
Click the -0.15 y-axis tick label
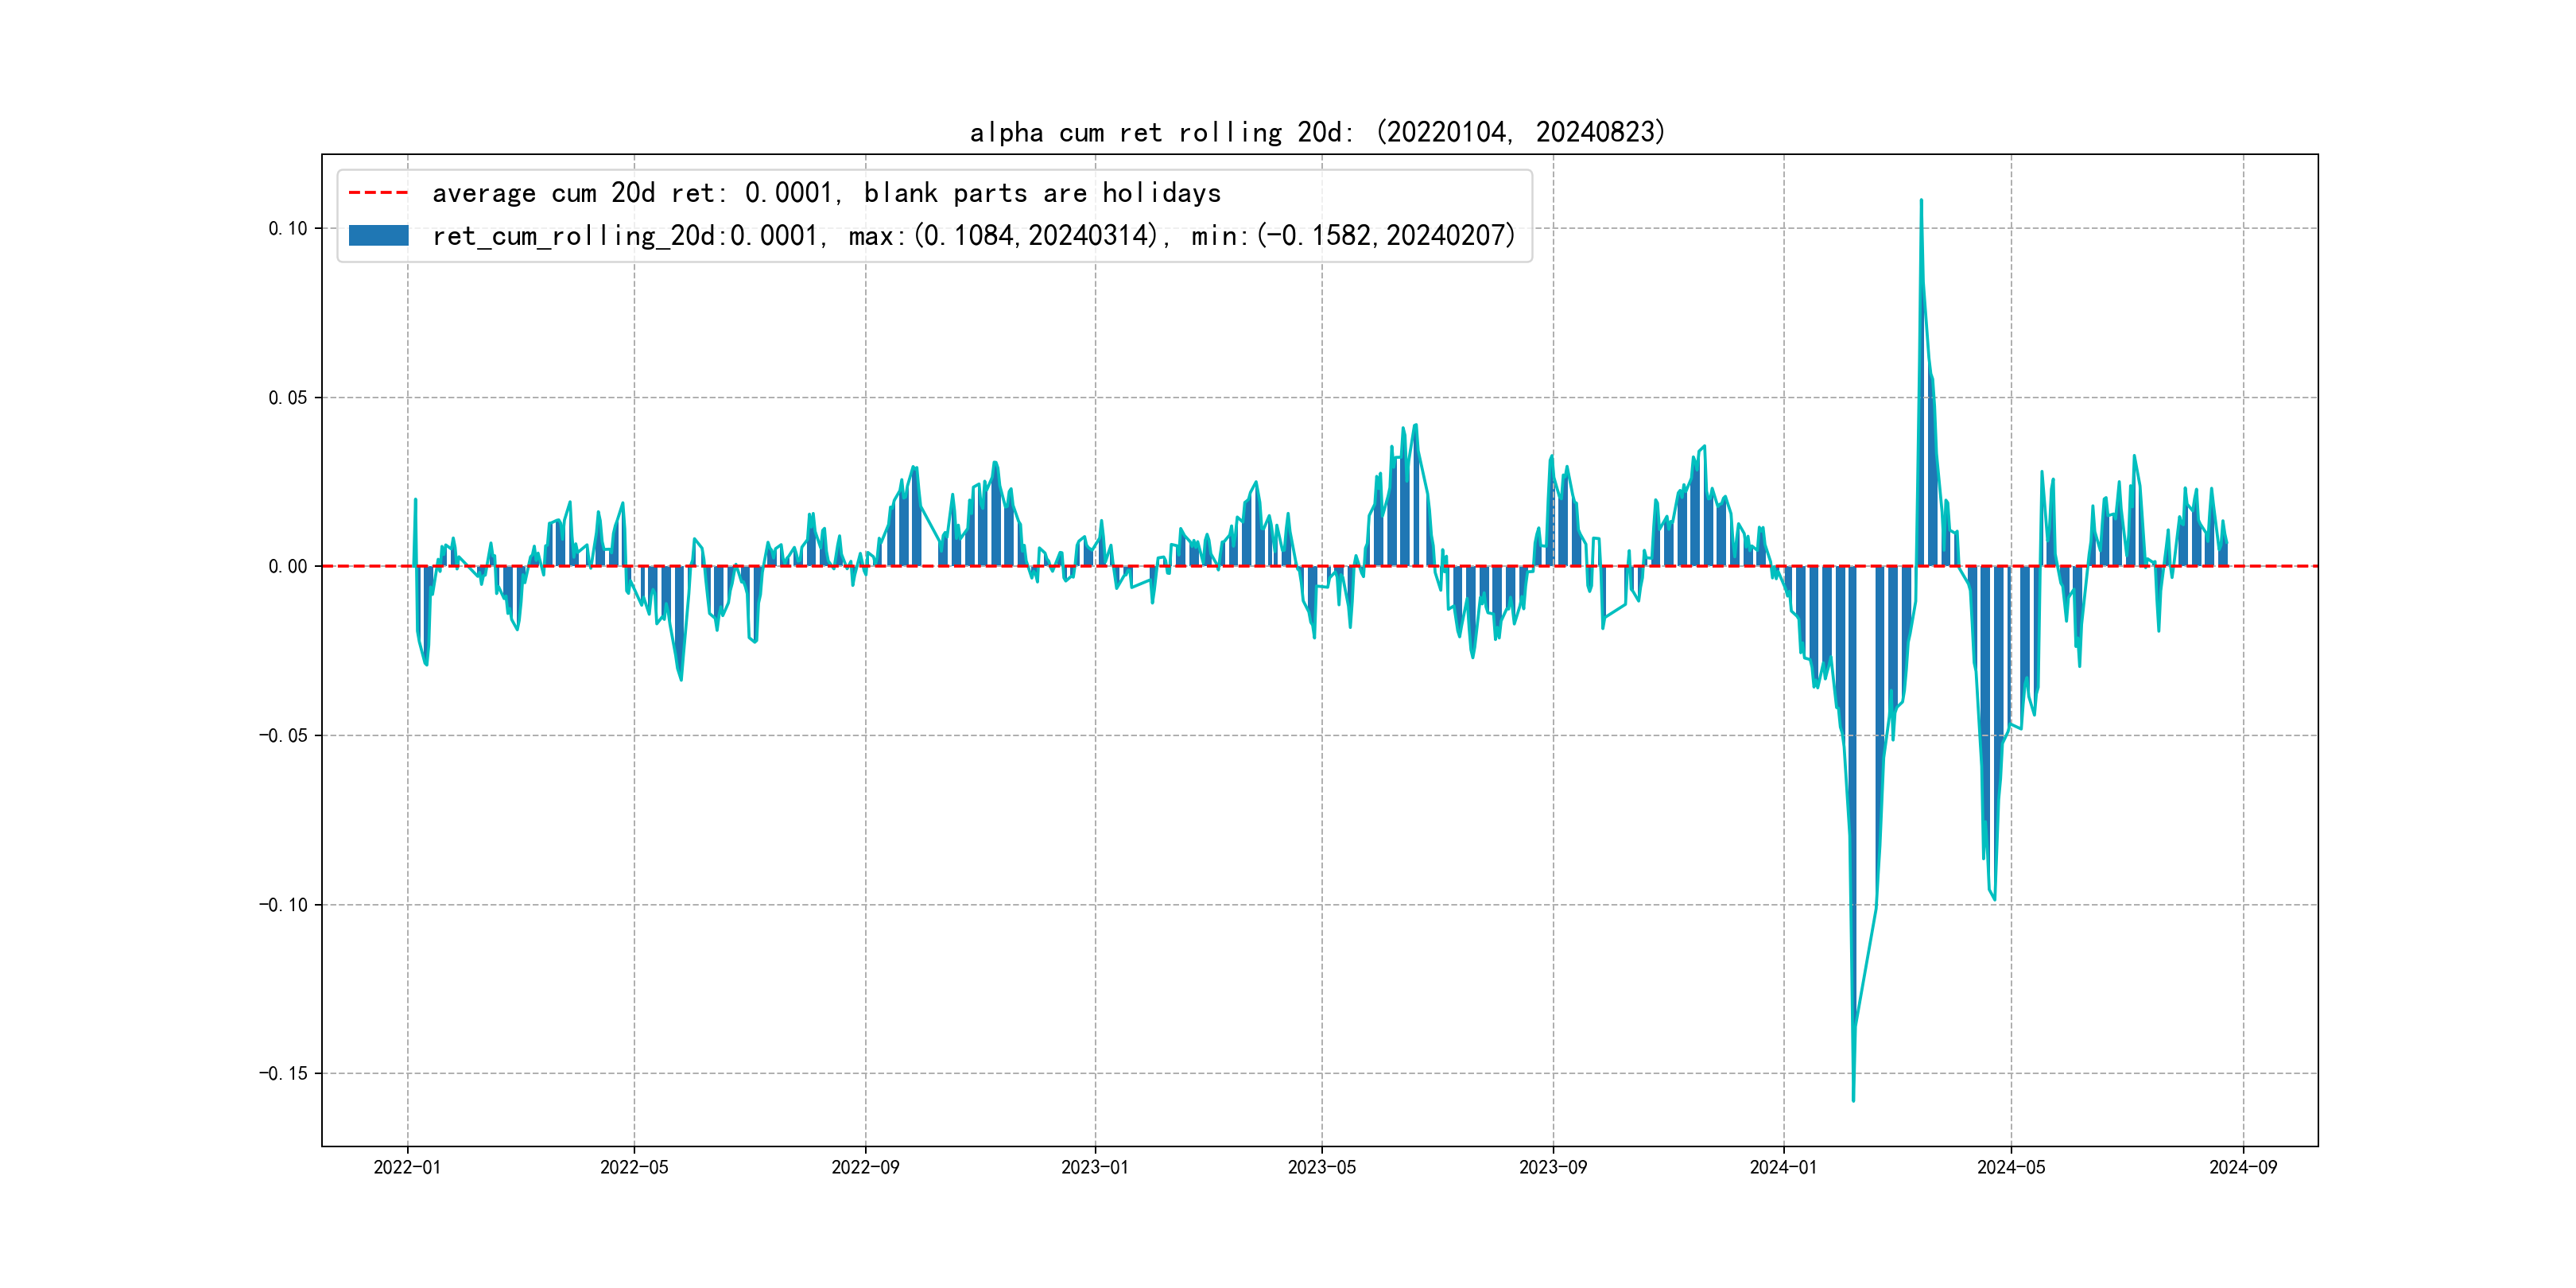[x=283, y=1074]
